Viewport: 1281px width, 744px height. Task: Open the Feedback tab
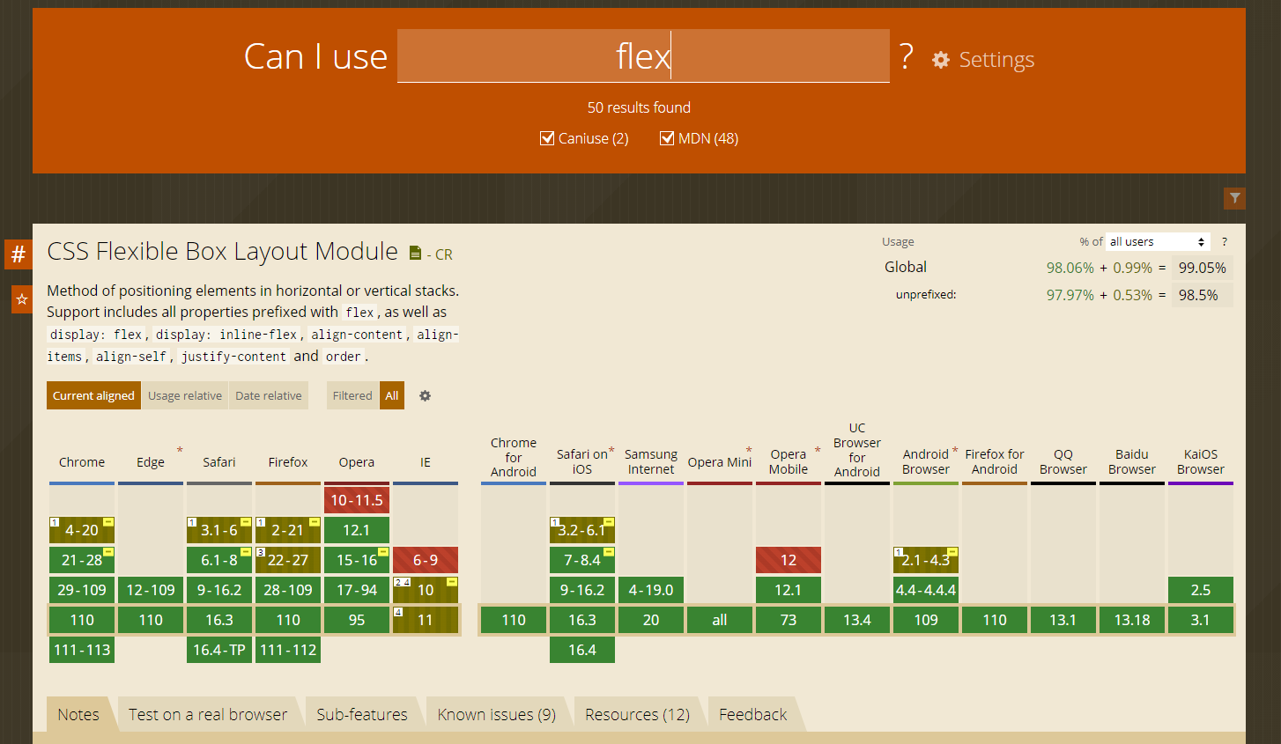pyautogui.click(x=753, y=714)
